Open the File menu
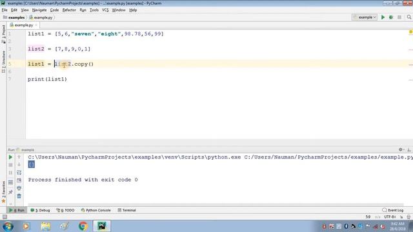This screenshot has width=413, height=232. [5, 10]
